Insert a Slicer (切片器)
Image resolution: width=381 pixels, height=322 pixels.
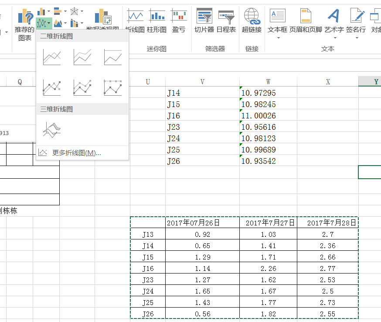coord(204,21)
